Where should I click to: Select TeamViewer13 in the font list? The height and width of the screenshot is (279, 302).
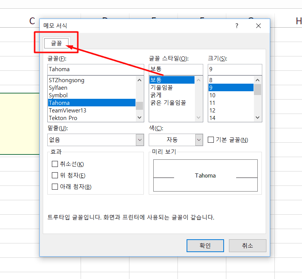[92, 111]
